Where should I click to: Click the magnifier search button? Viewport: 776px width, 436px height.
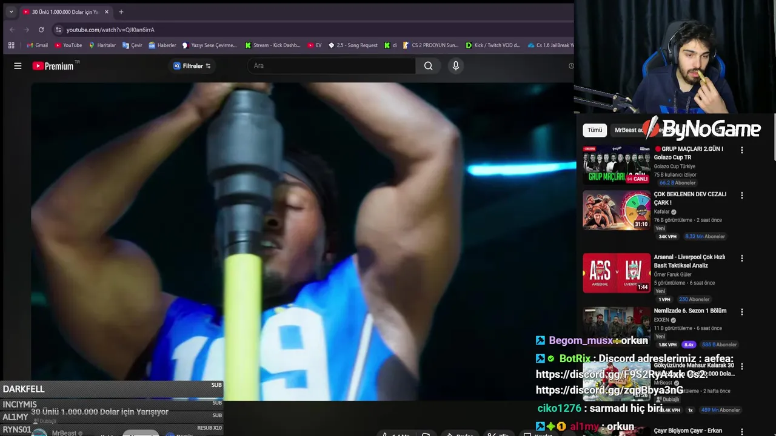coord(429,65)
